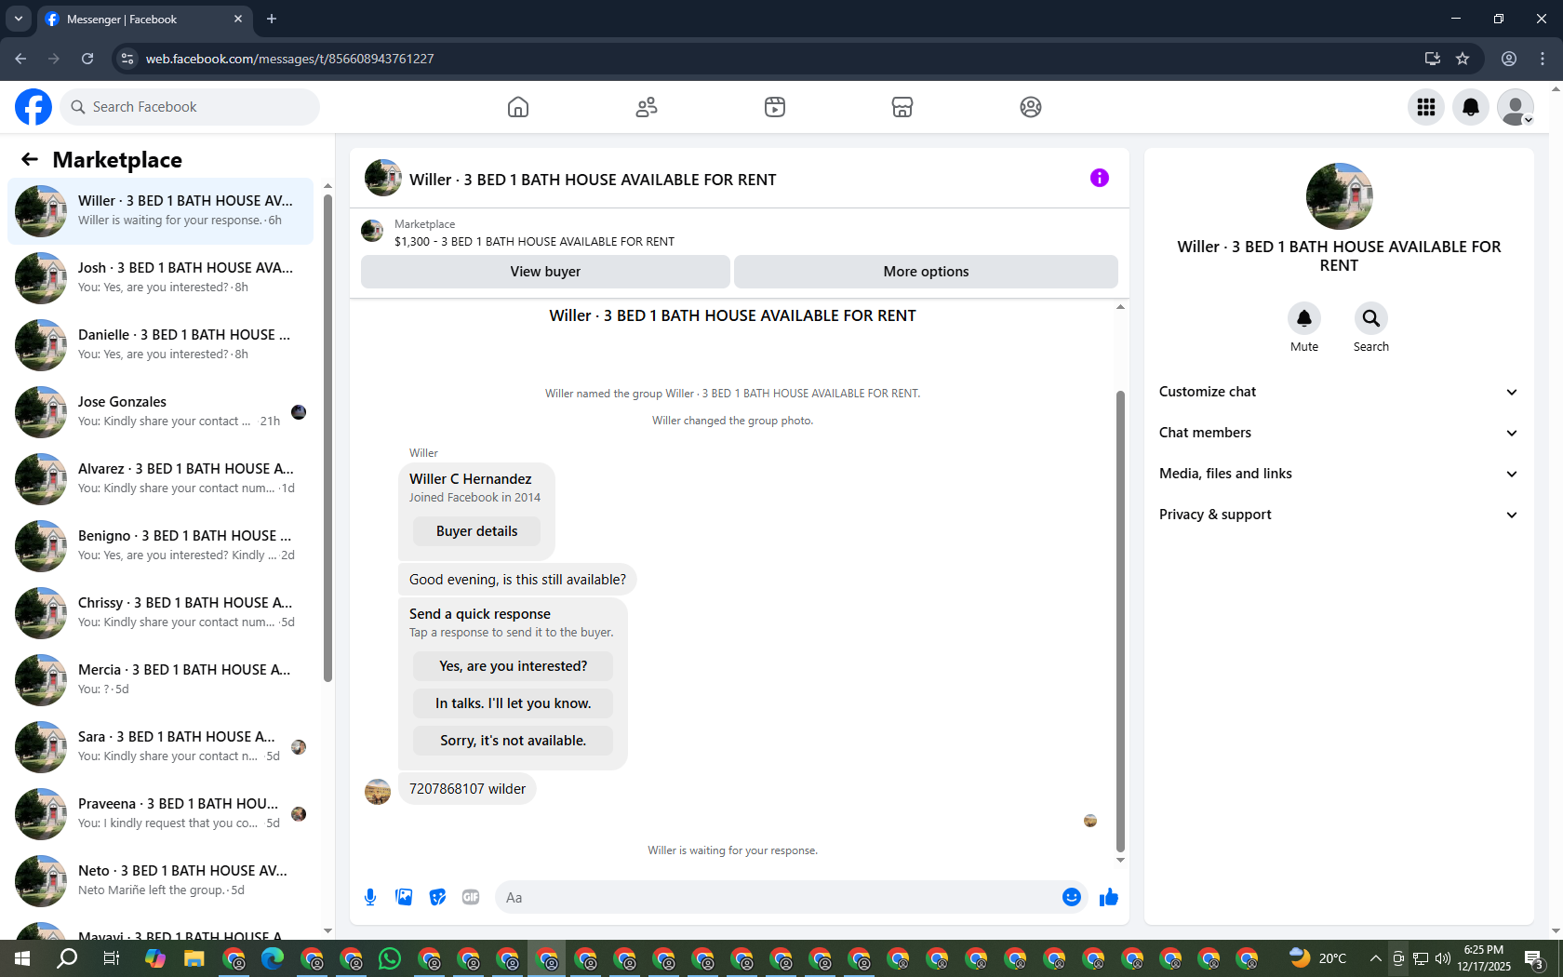1563x977 pixels.
Task: Open Chrissy conversation in the list
Action: click(160, 613)
